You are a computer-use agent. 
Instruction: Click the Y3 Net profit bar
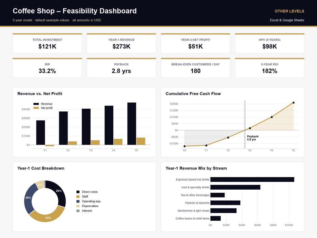pos(95,143)
